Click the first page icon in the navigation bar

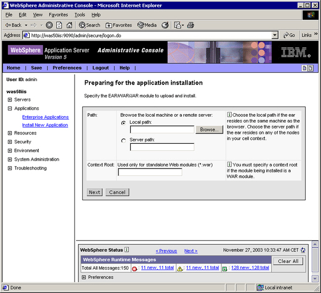[304, 68]
